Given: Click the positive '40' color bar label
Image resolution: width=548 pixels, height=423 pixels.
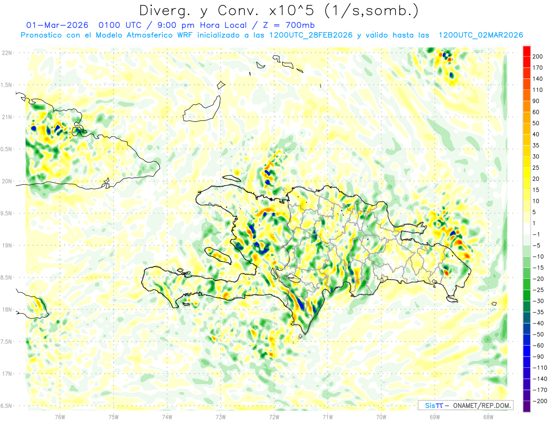Looking at the screenshot, I should point(537,135).
